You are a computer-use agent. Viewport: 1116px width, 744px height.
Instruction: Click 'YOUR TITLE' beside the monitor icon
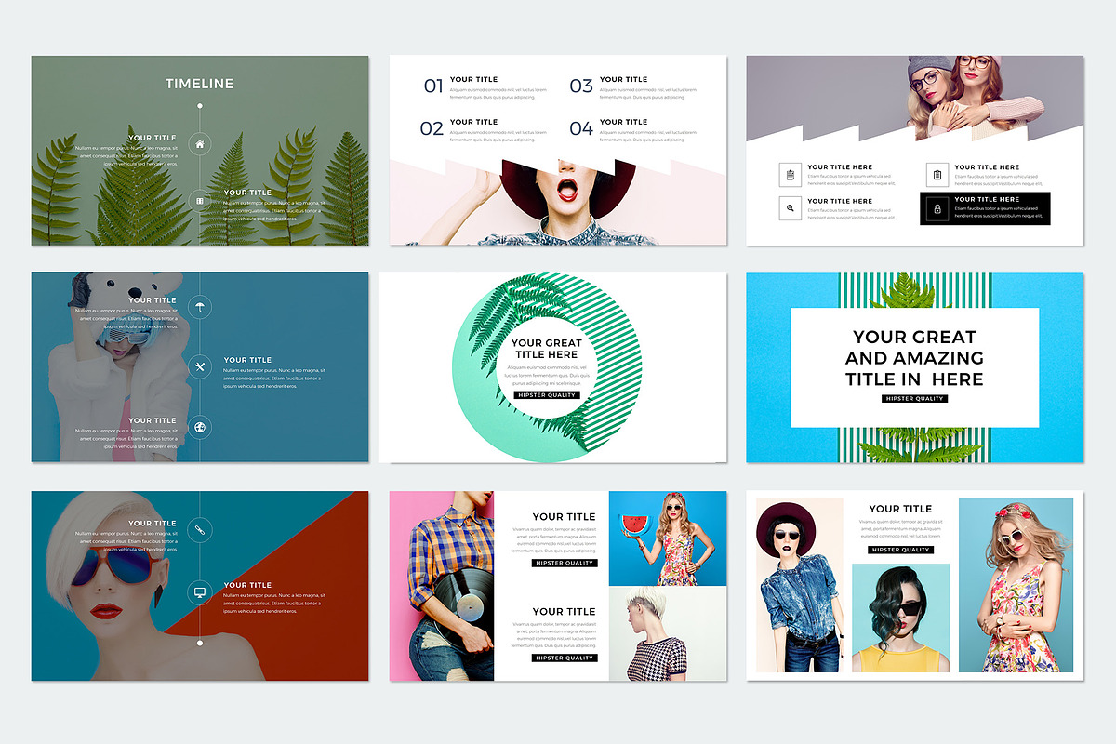247,585
